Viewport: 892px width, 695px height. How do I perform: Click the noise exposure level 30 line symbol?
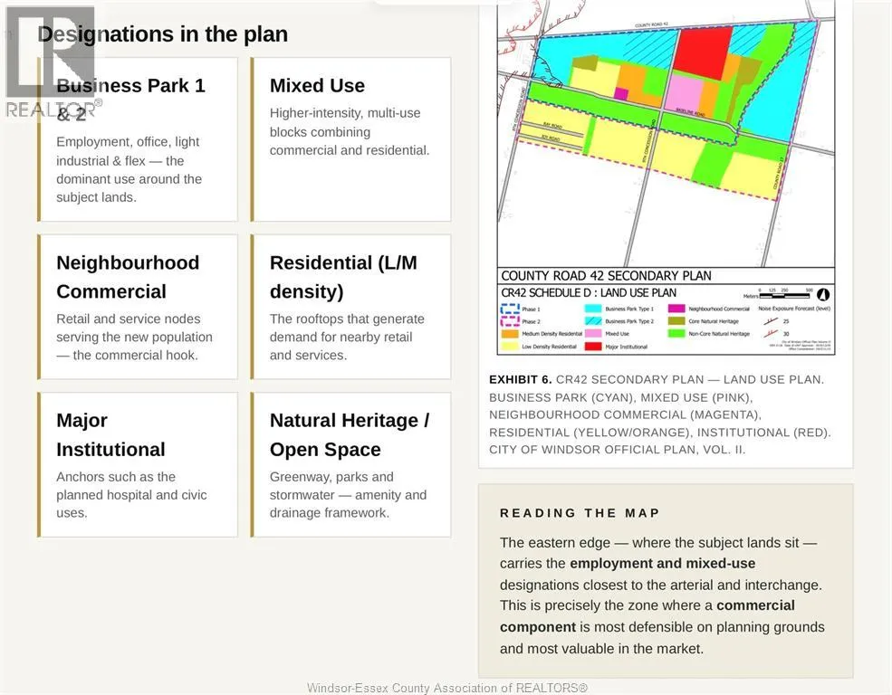coord(771,334)
